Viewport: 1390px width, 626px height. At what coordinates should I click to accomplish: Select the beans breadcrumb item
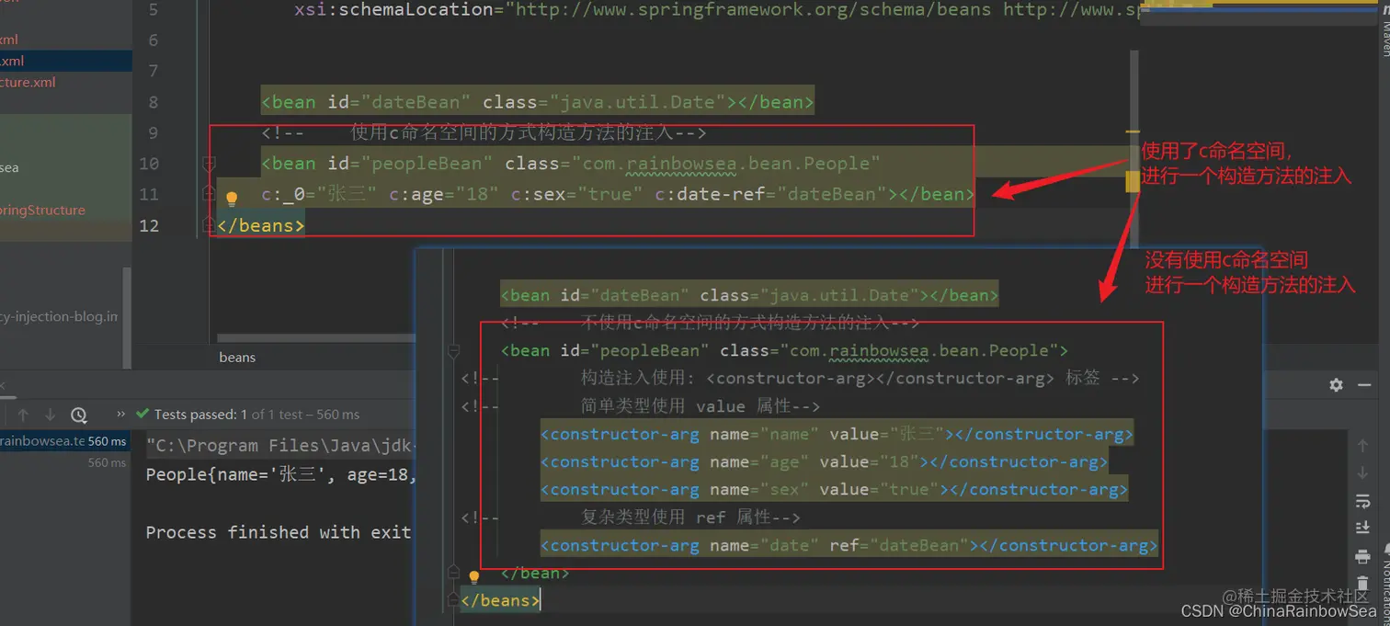click(237, 357)
